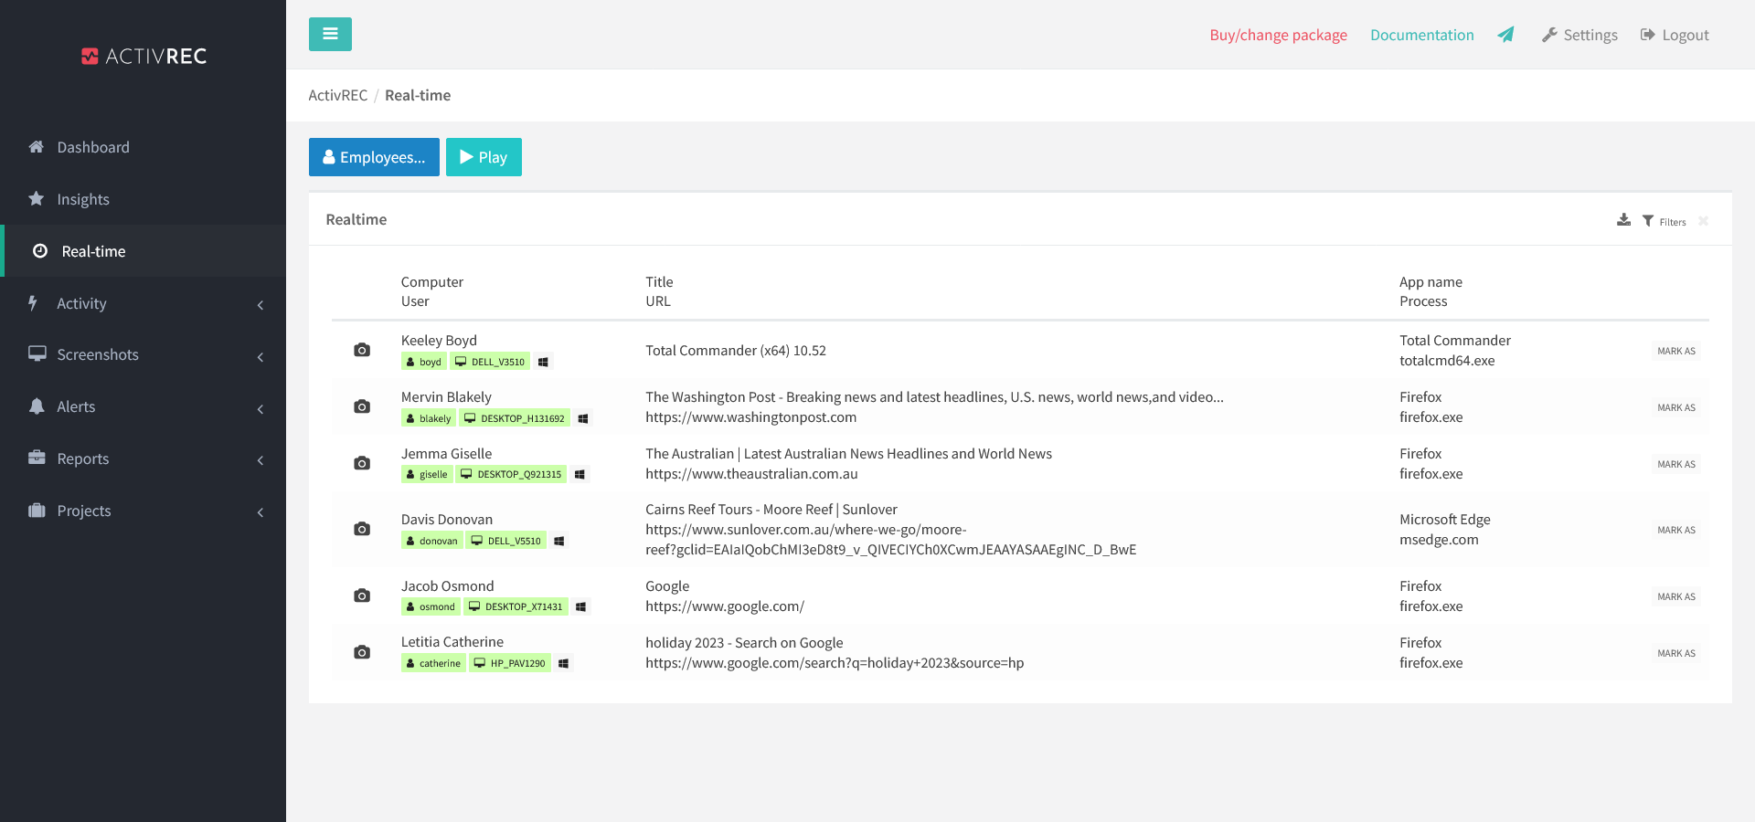Open the Filters funnel icon
Image resolution: width=1755 pixels, height=822 pixels.
(1647, 221)
